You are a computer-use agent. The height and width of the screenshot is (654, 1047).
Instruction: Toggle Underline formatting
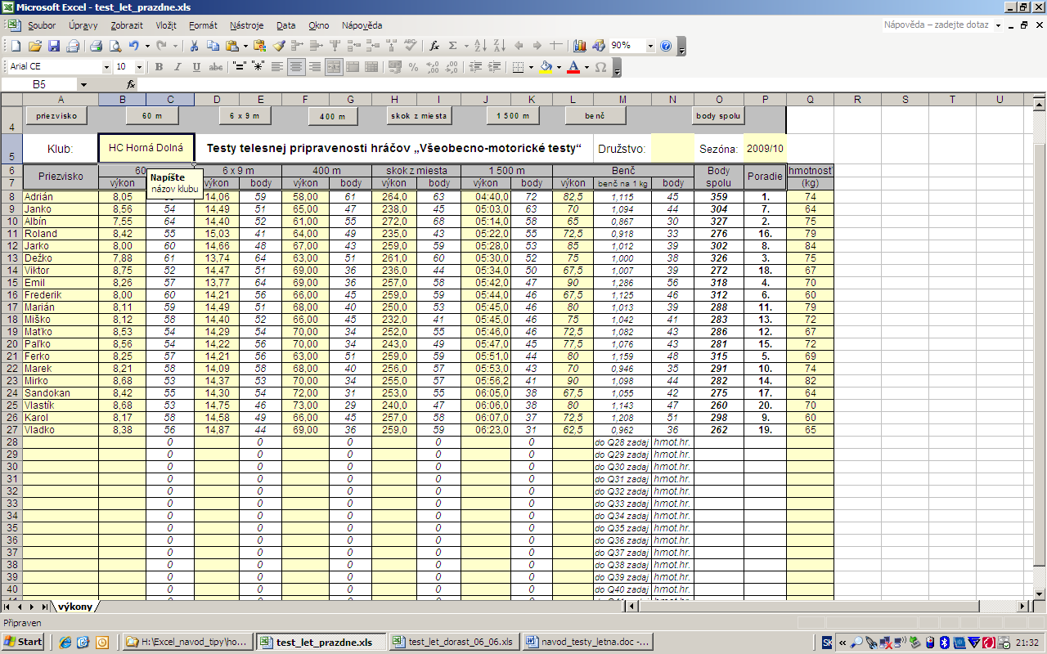click(x=196, y=67)
